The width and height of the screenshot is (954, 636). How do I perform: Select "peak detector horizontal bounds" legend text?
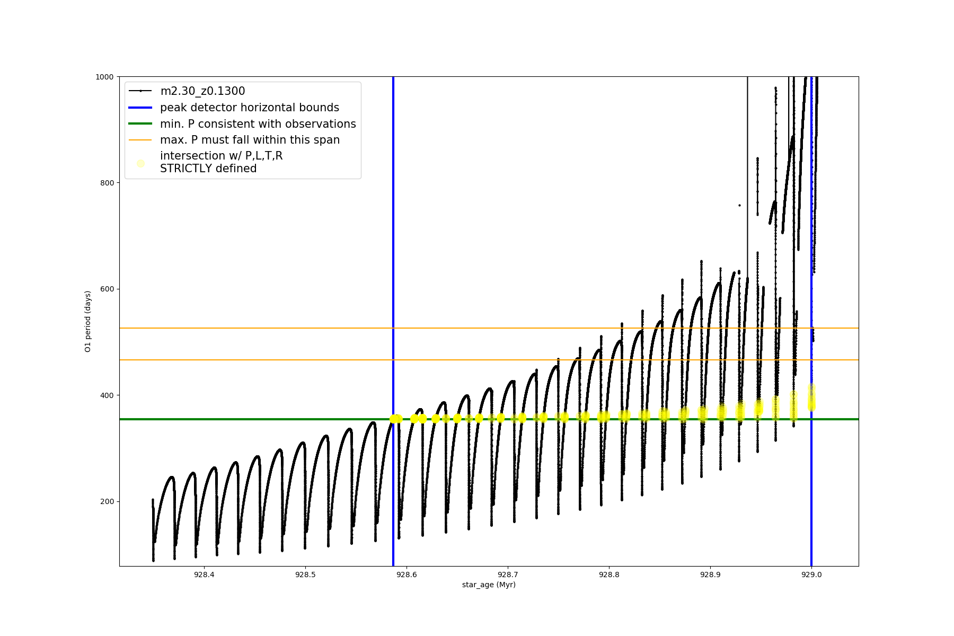[x=250, y=108]
